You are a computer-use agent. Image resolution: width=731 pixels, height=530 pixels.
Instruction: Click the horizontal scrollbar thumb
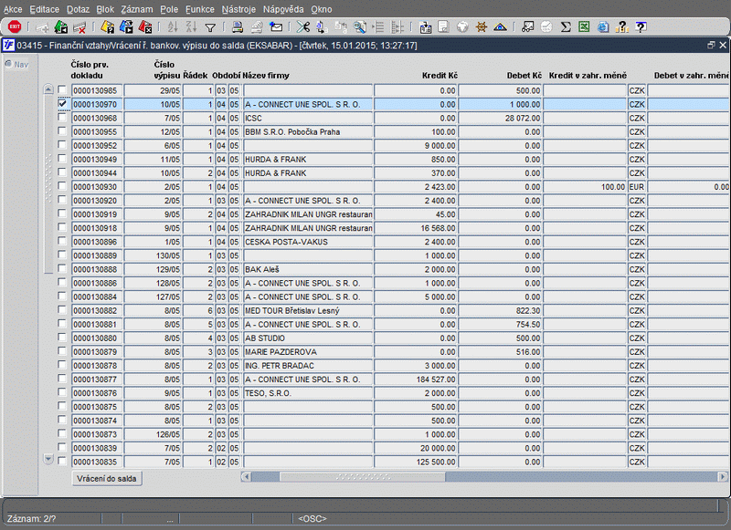pyautogui.click(x=362, y=476)
